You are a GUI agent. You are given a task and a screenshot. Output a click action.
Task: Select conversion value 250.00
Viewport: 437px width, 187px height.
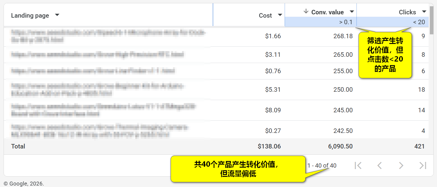coord(343,90)
